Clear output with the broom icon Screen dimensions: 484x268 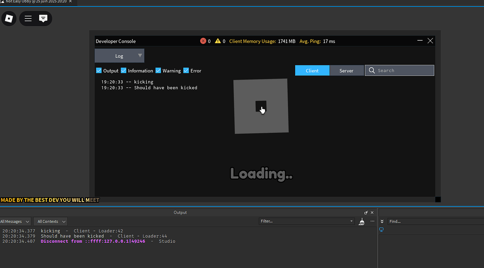pos(362,221)
